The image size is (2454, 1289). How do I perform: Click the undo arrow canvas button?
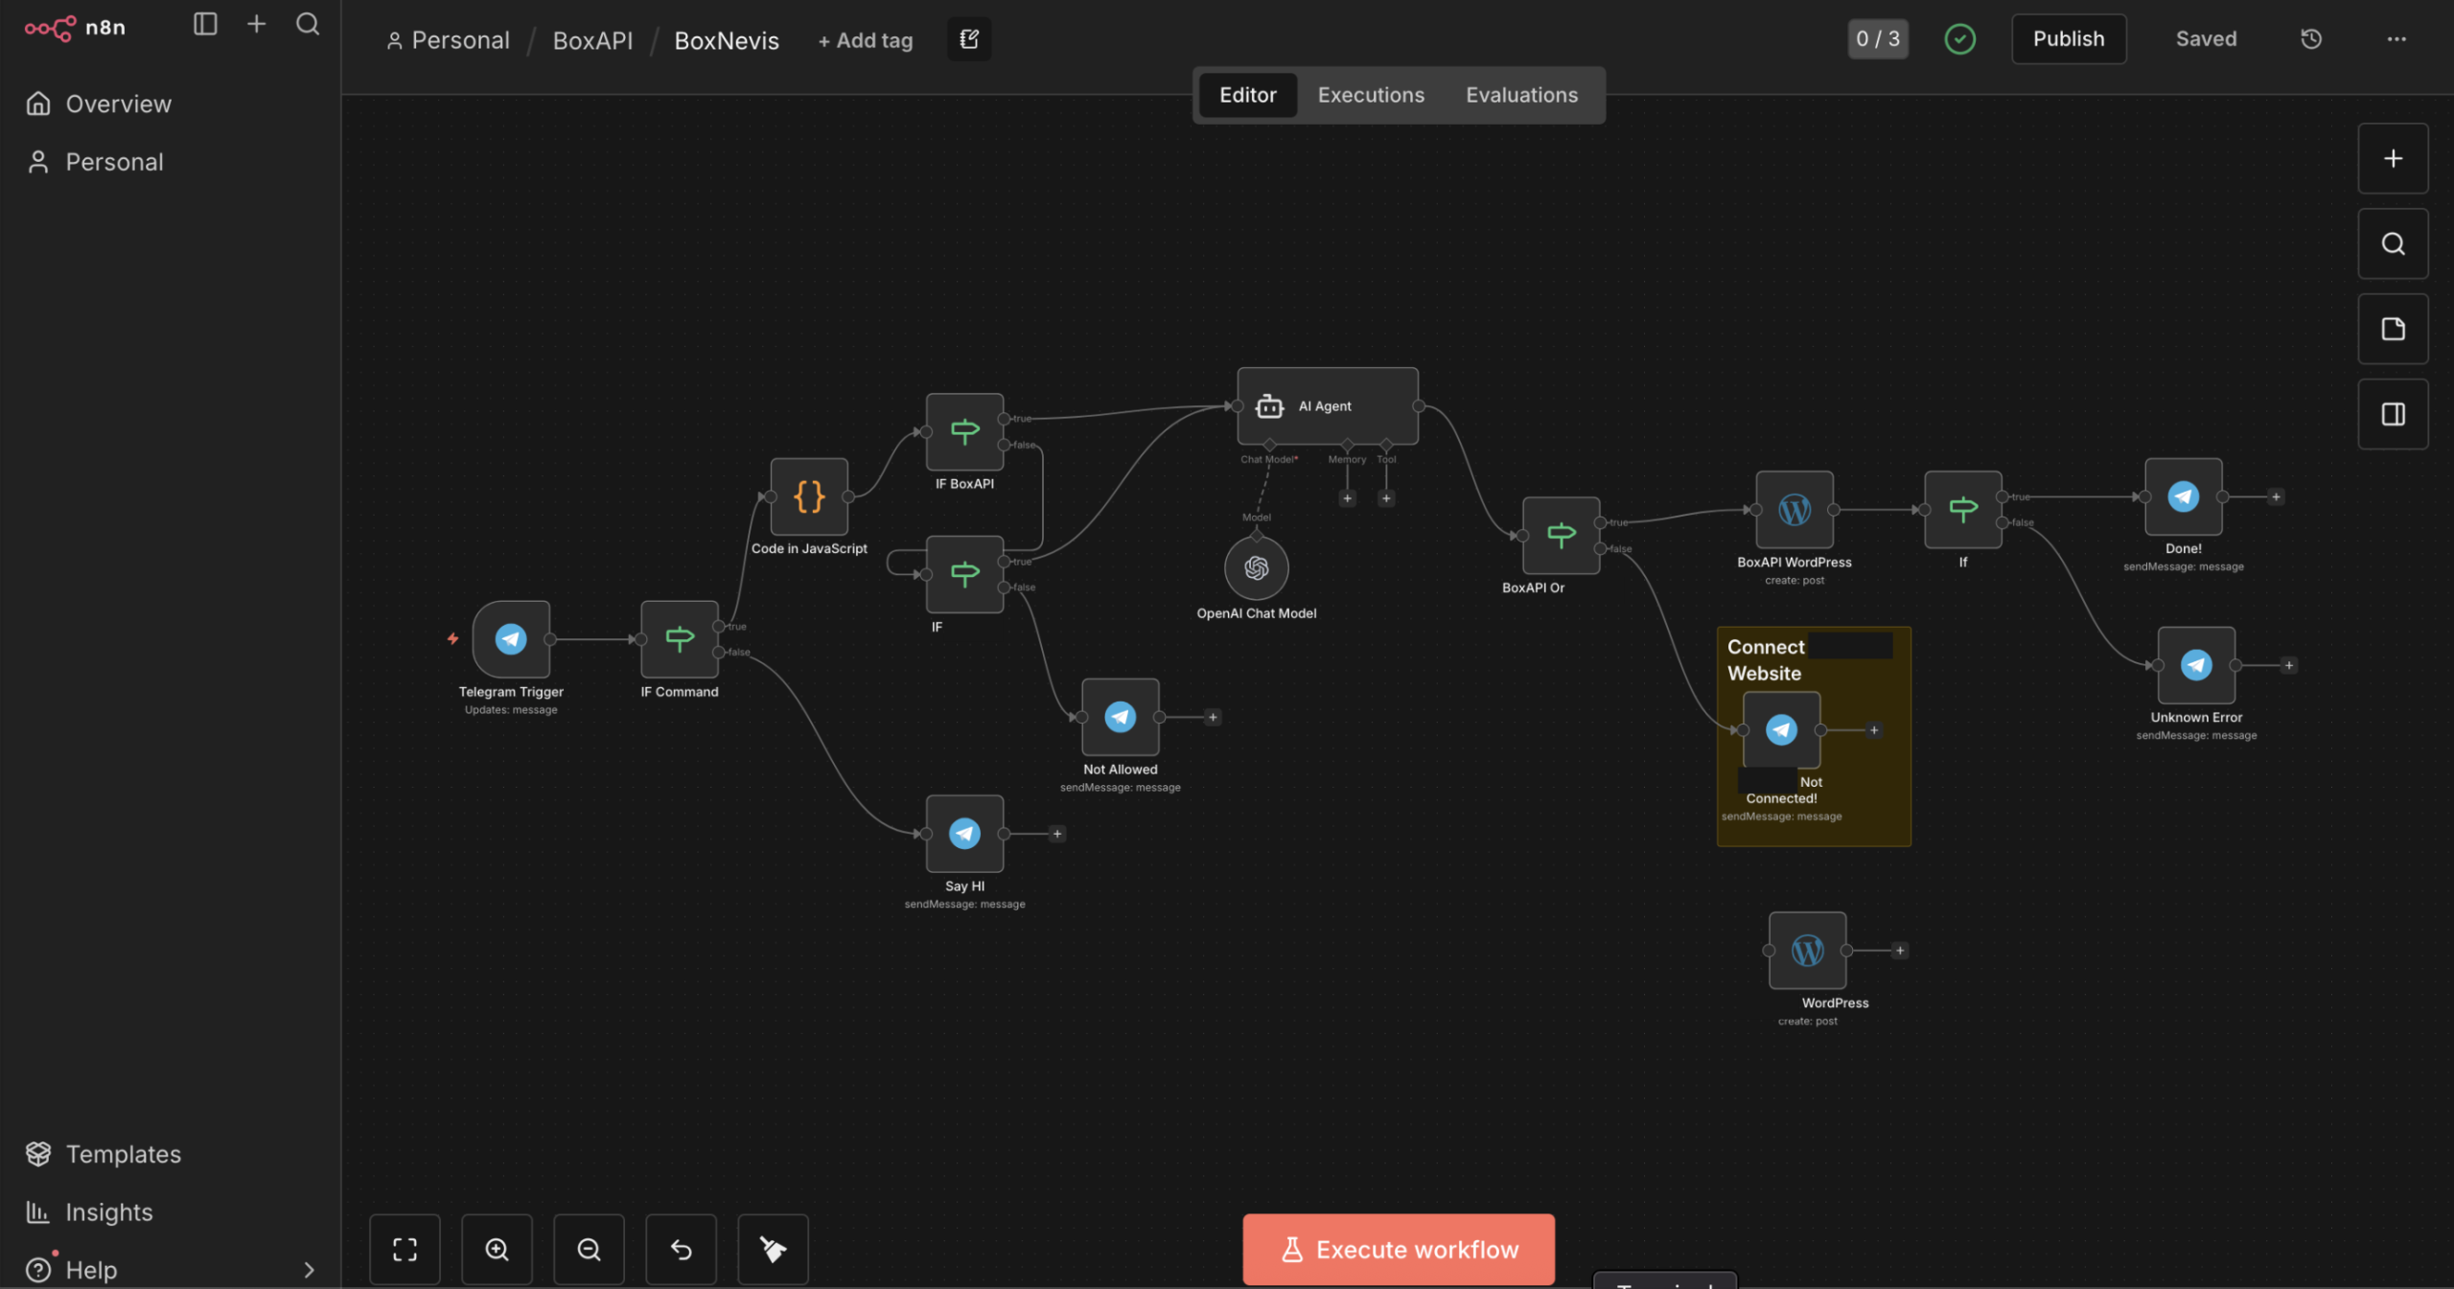point(681,1249)
